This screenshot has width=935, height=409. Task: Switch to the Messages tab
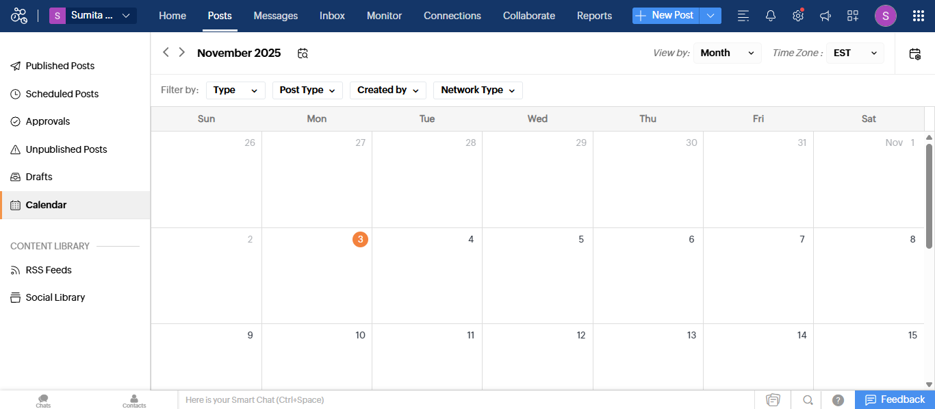tap(275, 15)
